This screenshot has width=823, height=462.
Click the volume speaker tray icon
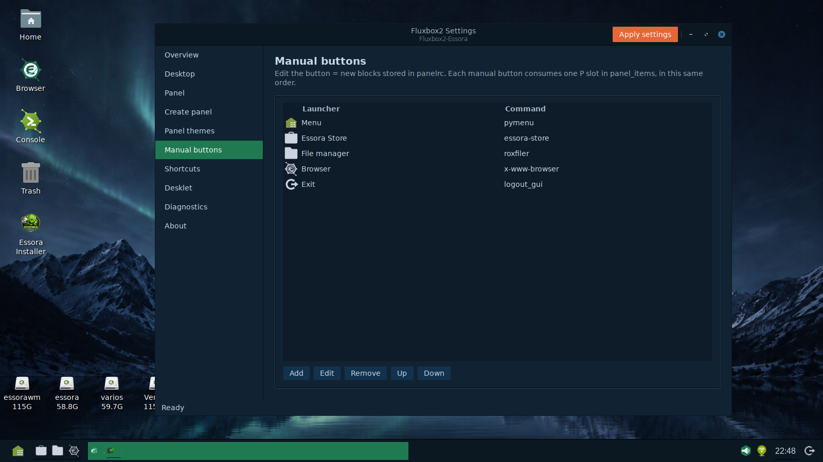[x=745, y=451]
